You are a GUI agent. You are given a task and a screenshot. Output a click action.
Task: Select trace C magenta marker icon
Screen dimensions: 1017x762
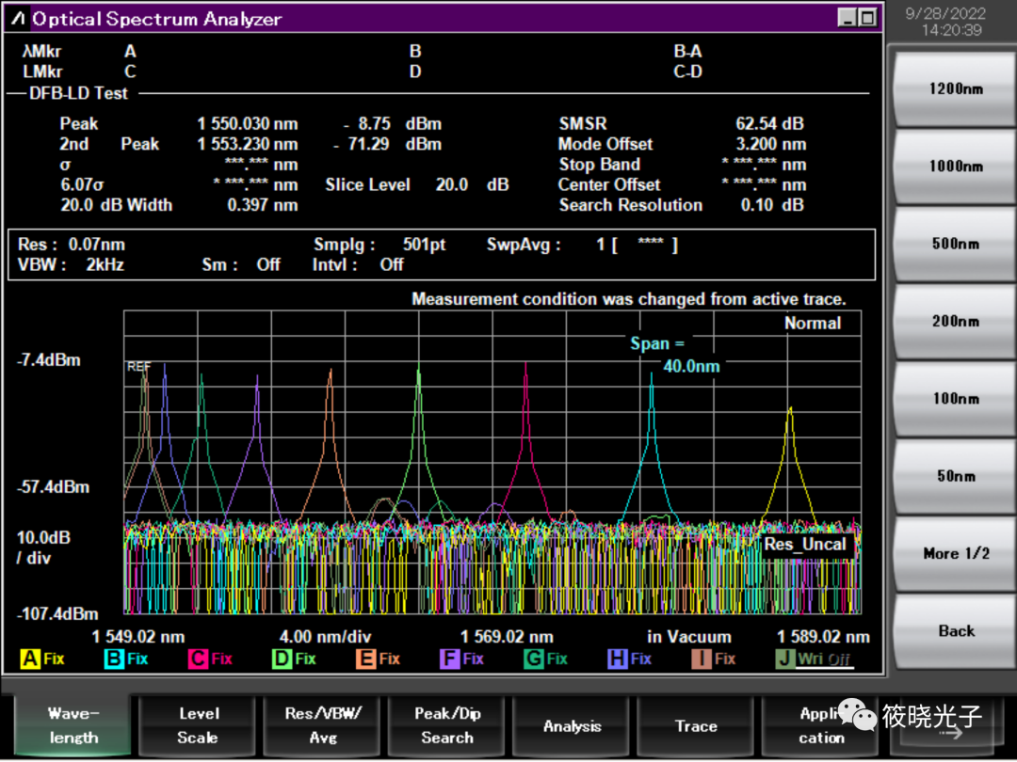198,659
